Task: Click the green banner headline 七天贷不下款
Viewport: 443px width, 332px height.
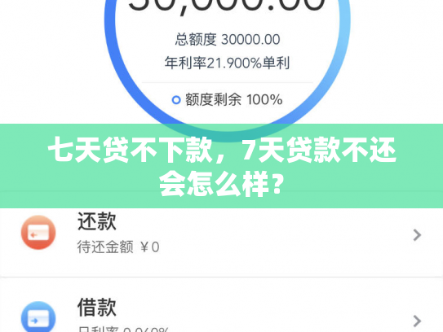Action: pyautogui.click(x=131, y=150)
